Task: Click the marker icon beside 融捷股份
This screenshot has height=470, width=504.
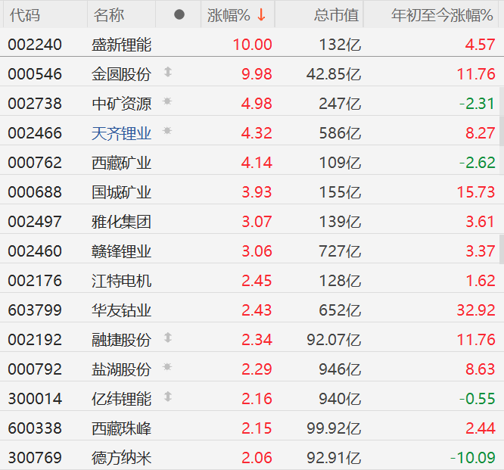Action: click(168, 338)
